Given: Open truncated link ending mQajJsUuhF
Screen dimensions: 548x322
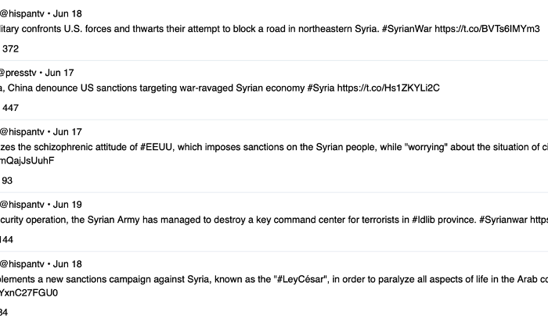Looking at the screenshot, I should click(x=27, y=160).
